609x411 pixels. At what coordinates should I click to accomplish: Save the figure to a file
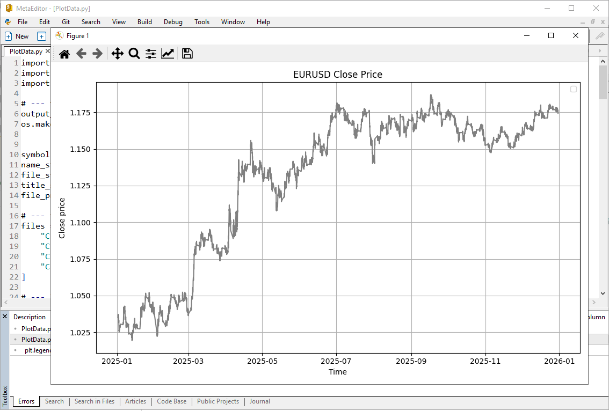pos(187,53)
